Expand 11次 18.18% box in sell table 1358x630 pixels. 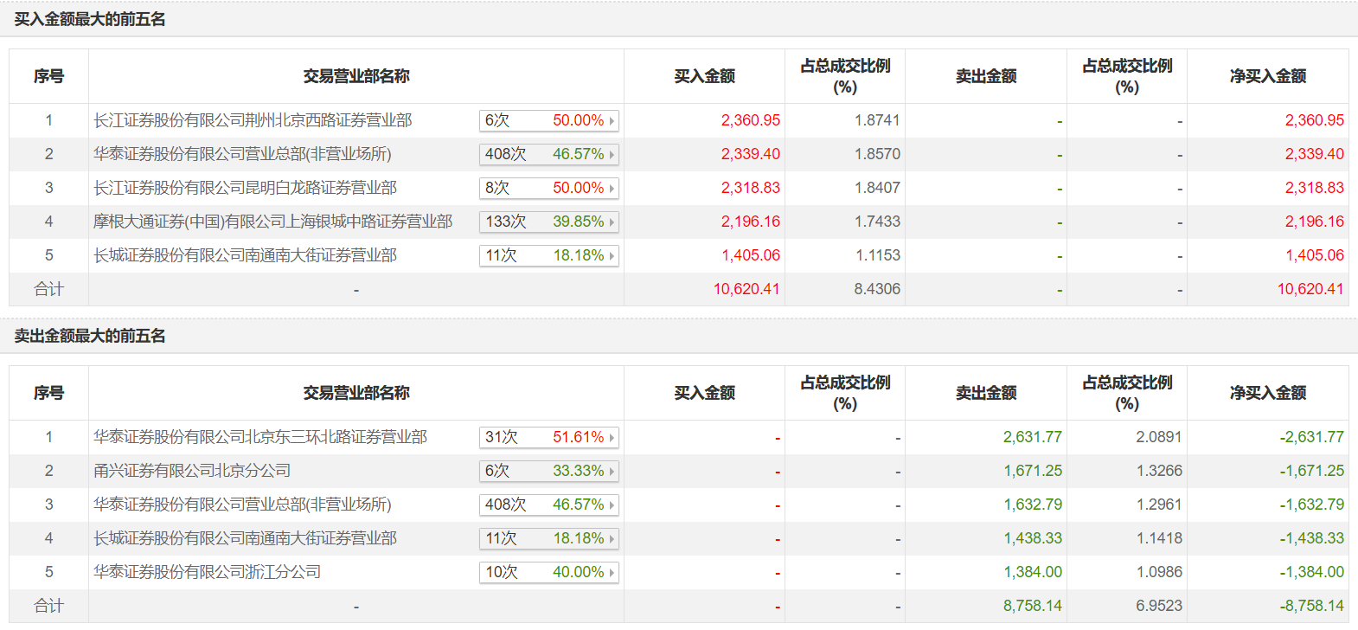point(549,538)
